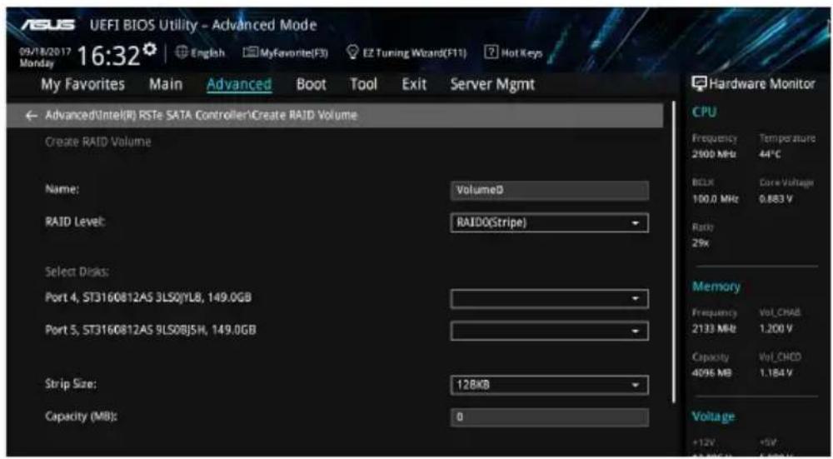833x459 pixels.
Task: Click the Ratio value 29x
Action: (701, 242)
